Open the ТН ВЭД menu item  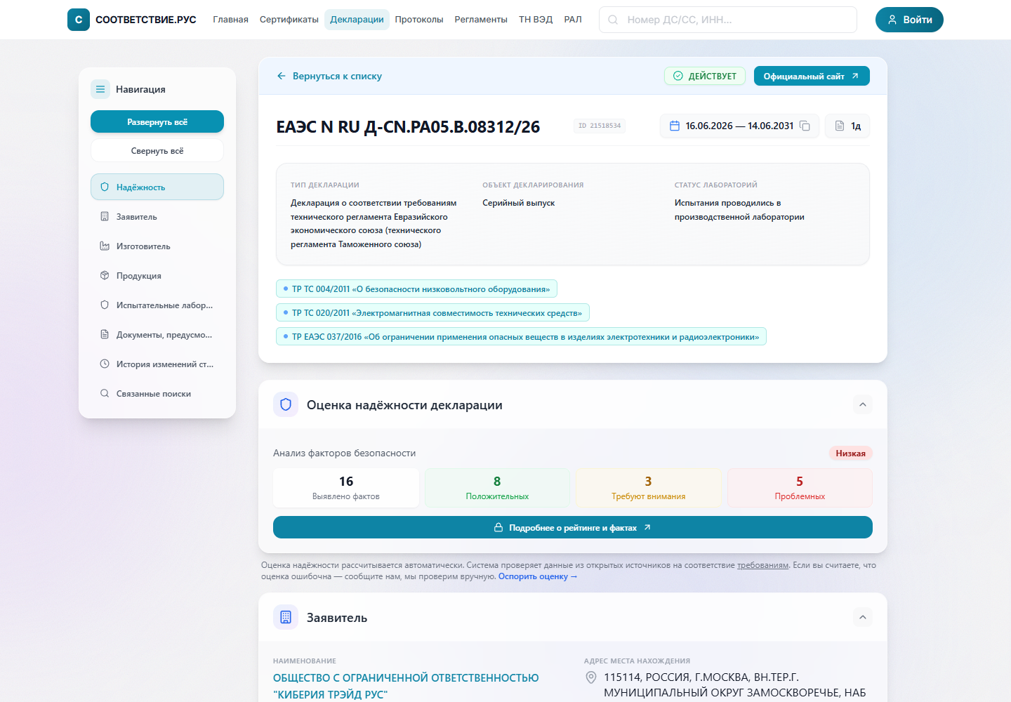[536, 20]
